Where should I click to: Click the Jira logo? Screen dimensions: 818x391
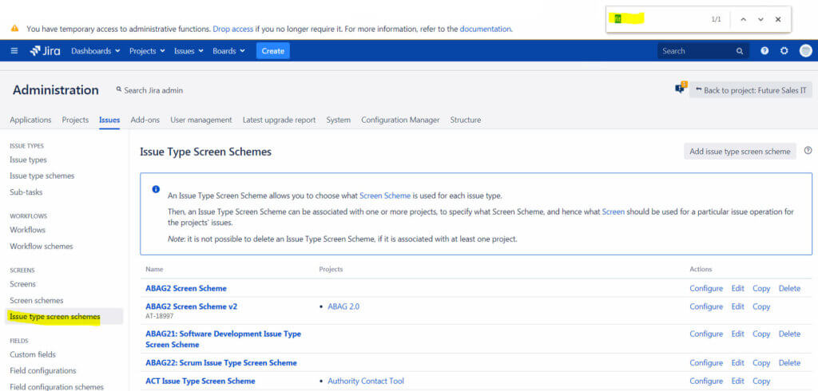[x=45, y=51]
